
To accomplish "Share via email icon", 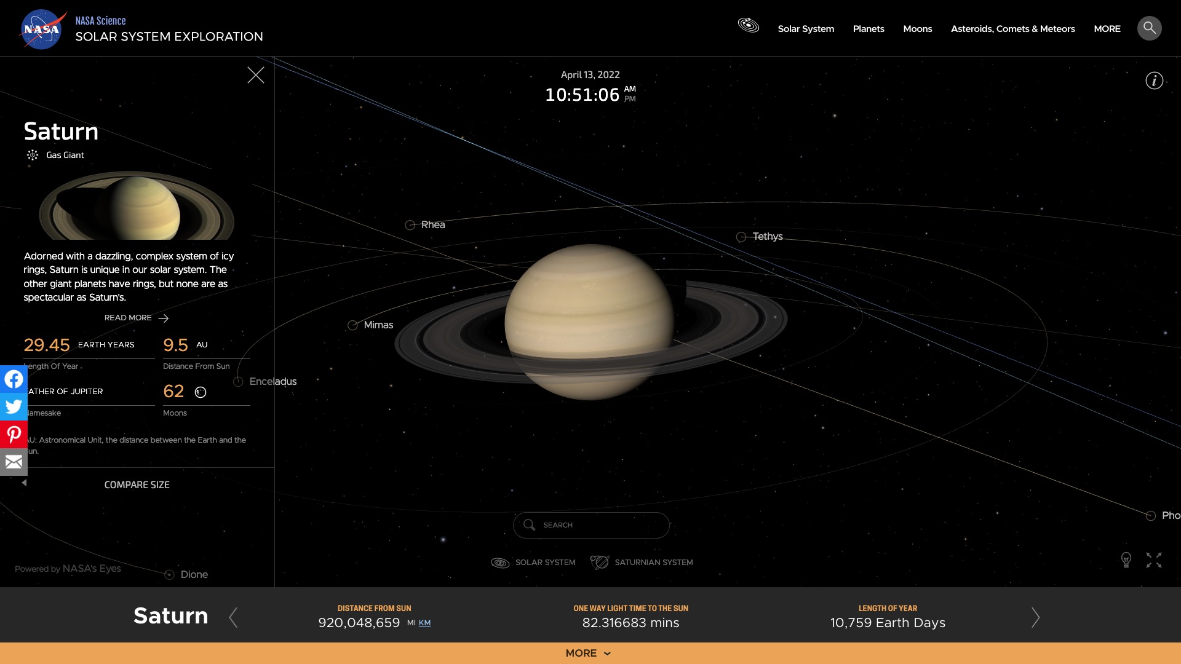I will pyautogui.click(x=14, y=462).
